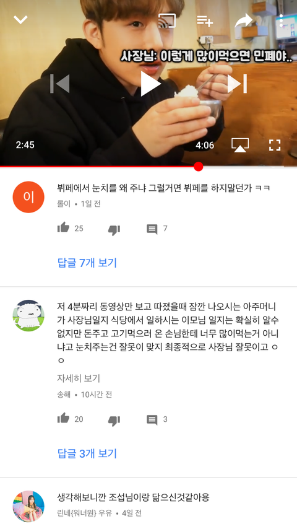297x529 pixels.
Task: Expand comment with 자세히 보기
Action: 79,378
